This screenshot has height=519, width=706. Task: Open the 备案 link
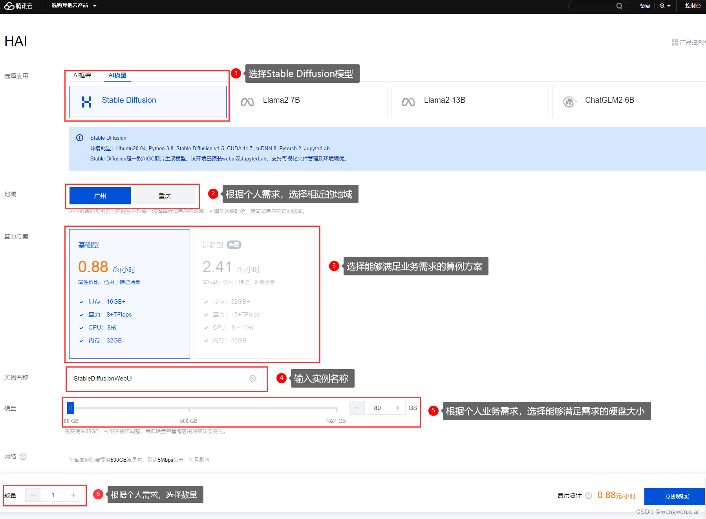pyautogui.click(x=645, y=6)
